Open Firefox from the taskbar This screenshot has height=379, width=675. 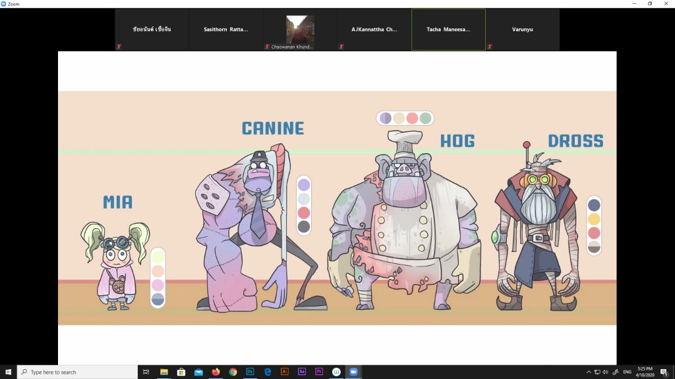tap(216, 372)
